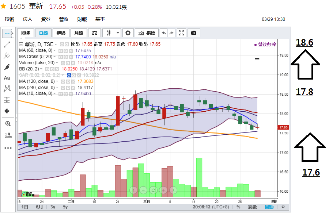Viewport: 329px width, 219px height.
Task: Open chart settings gear in toolbar
Action: 128,33
